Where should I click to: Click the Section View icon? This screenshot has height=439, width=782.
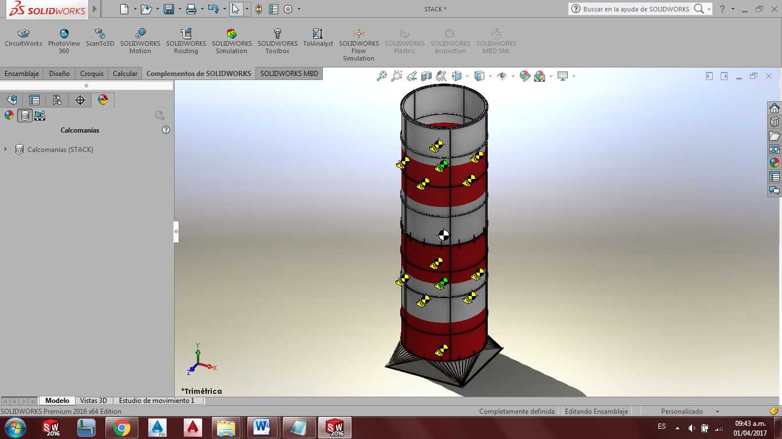click(x=426, y=76)
